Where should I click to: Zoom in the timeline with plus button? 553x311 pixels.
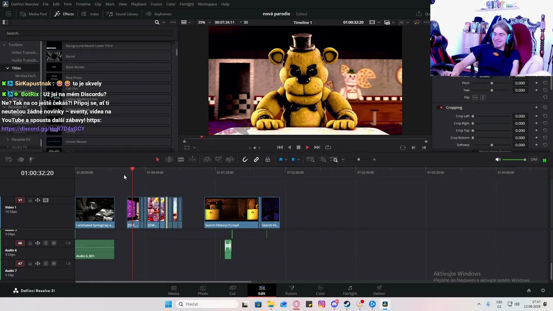[x=374, y=160]
